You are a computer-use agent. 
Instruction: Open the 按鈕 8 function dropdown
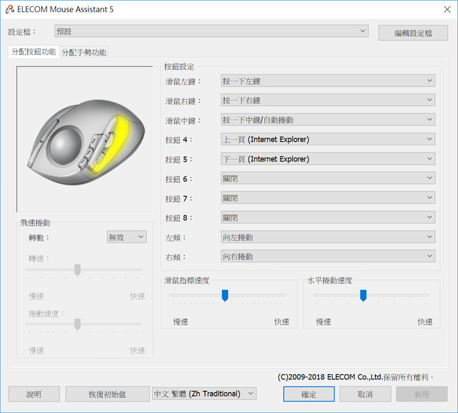click(x=328, y=217)
